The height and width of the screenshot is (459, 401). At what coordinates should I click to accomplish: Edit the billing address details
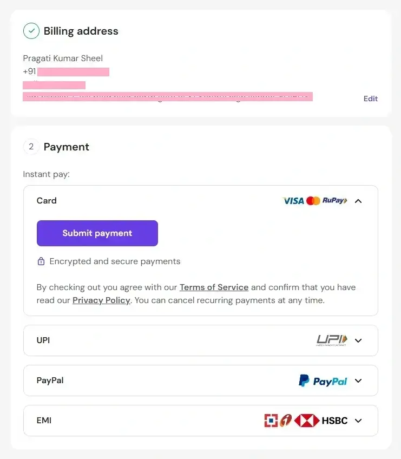pos(370,99)
